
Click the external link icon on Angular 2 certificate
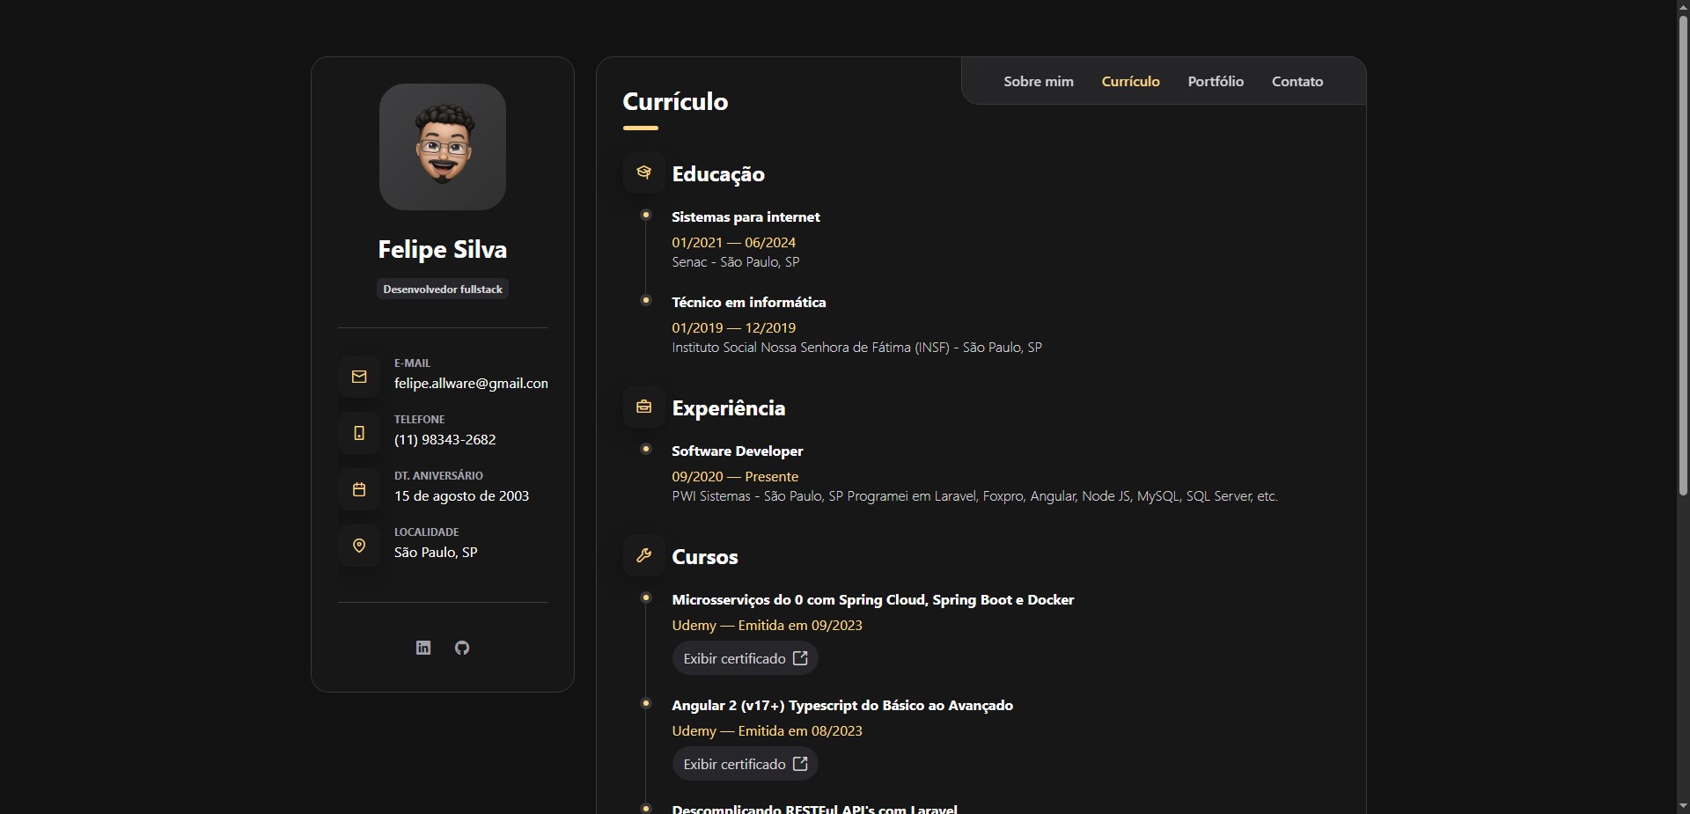pyautogui.click(x=800, y=764)
